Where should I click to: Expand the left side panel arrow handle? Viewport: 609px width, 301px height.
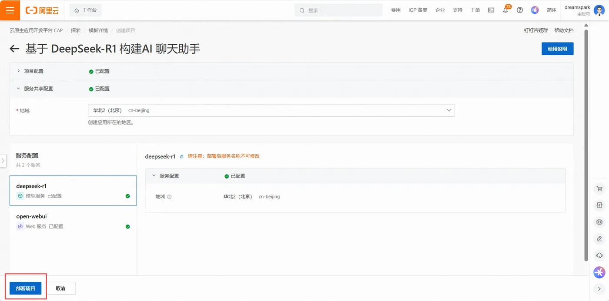coord(3,160)
